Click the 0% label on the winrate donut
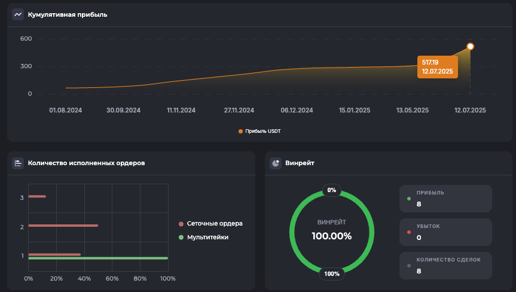This screenshot has width=516, height=292. [x=331, y=190]
